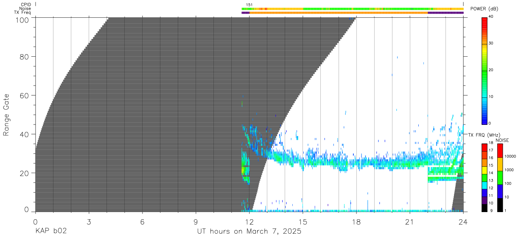Image resolution: width=521 pixels, height=240 pixels.
Task: Click the 6 tick on UT hours axis
Action: [x=142, y=222]
